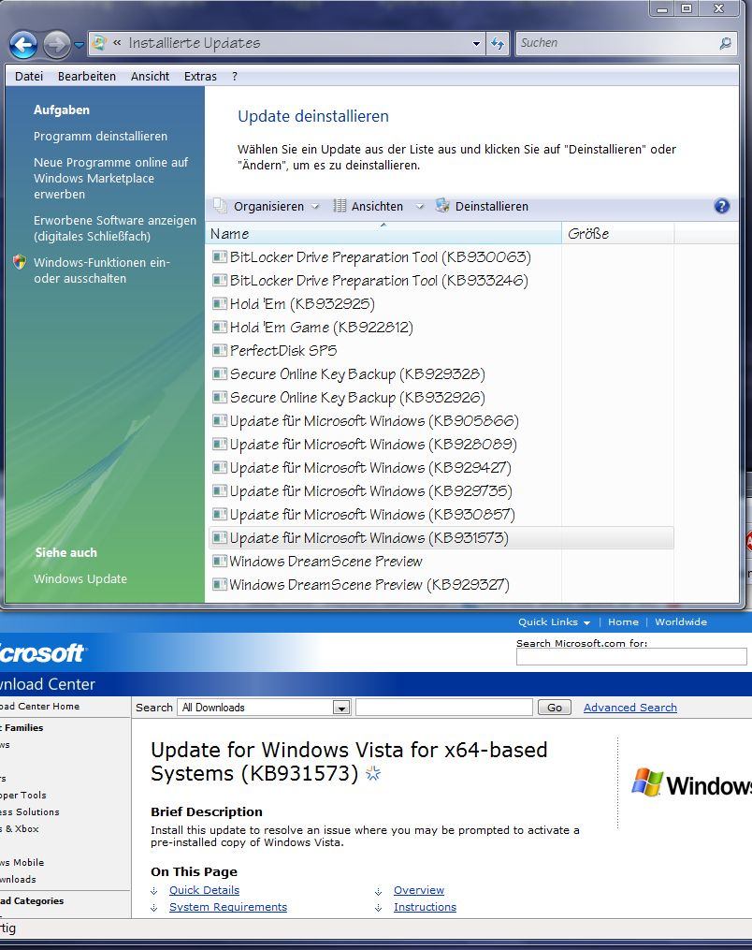This screenshot has width=752, height=950.
Task: Open Erworbene Software anzeigen link
Action: coord(115,228)
